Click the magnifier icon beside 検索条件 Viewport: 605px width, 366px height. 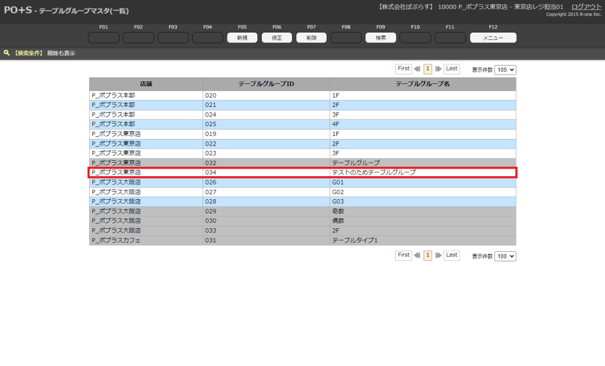click(x=6, y=53)
